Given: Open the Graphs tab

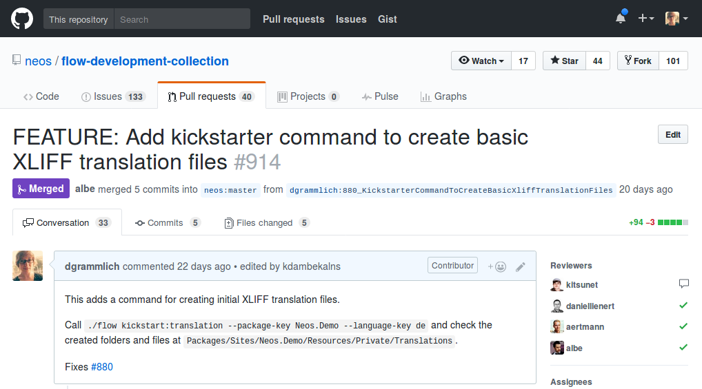Looking at the screenshot, I should tap(443, 96).
